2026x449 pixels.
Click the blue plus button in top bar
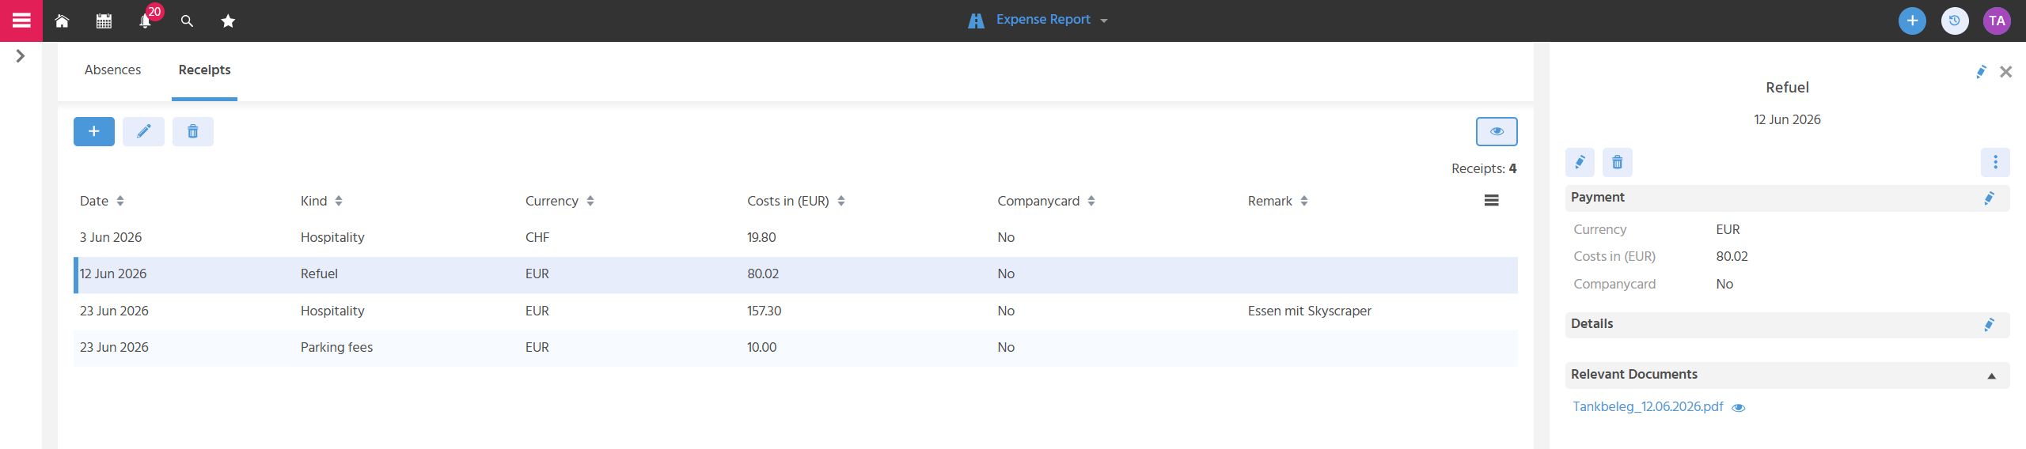(1912, 21)
